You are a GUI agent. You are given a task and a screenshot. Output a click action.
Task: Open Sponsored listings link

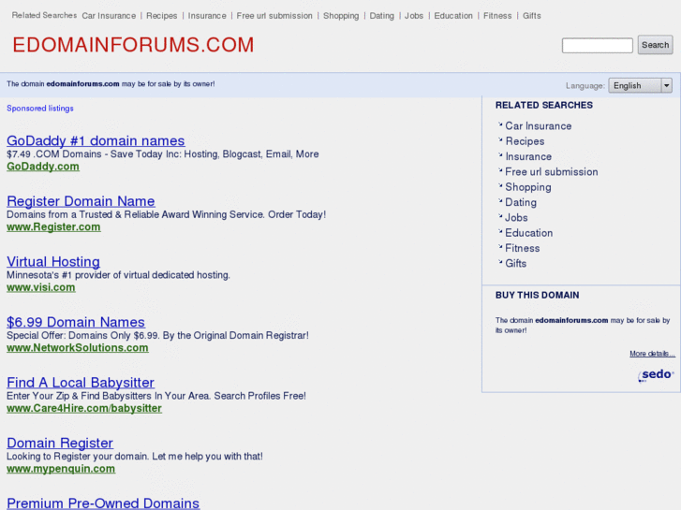[40, 108]
